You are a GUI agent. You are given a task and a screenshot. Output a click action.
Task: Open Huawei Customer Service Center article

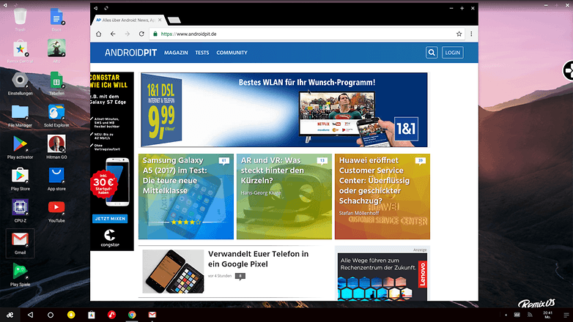click(x=382, y=196)
